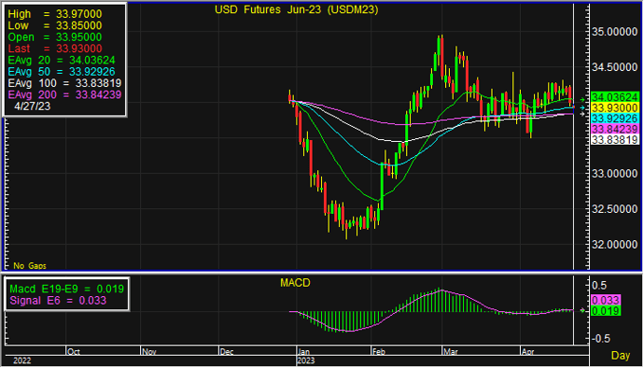Click the Day interval label
The height and width of the screenshot is (368, 644).
621,355
